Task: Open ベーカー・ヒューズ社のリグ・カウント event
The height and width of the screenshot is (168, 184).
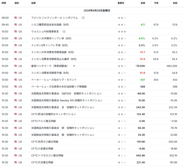Action: pyautogui.click(x=54, y=80)
